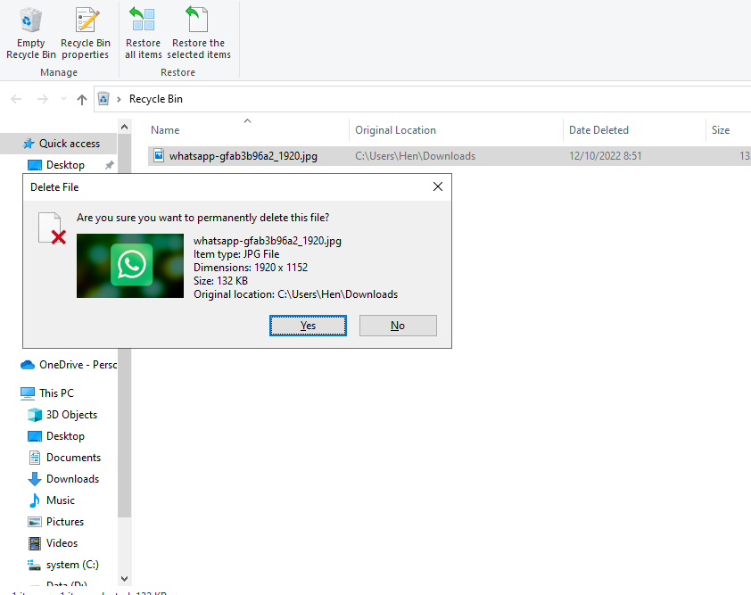Click the 3D Objects cube icon

35,415
